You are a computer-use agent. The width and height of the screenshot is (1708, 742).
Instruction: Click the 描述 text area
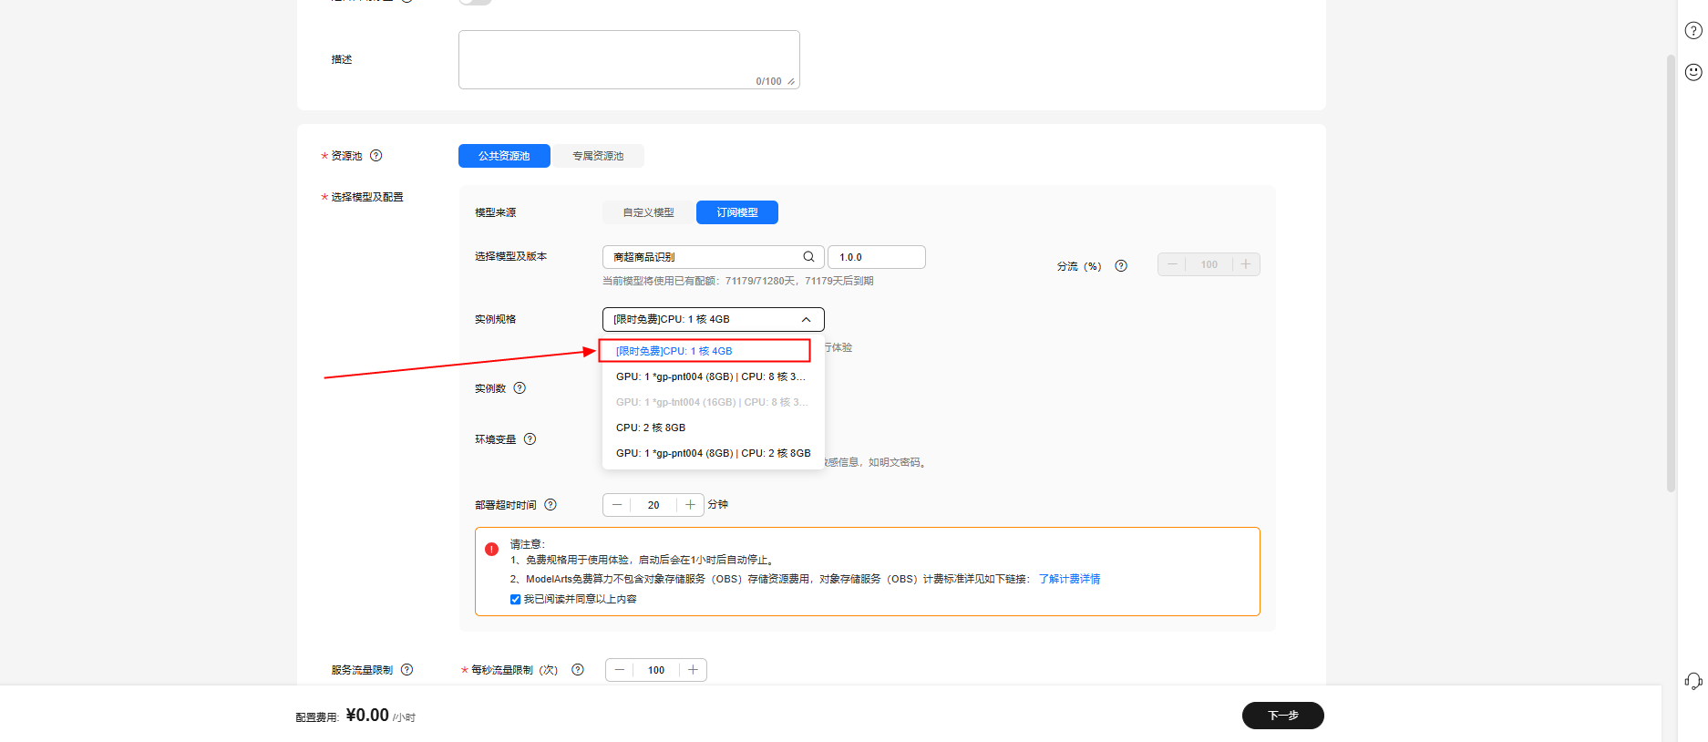628,59
